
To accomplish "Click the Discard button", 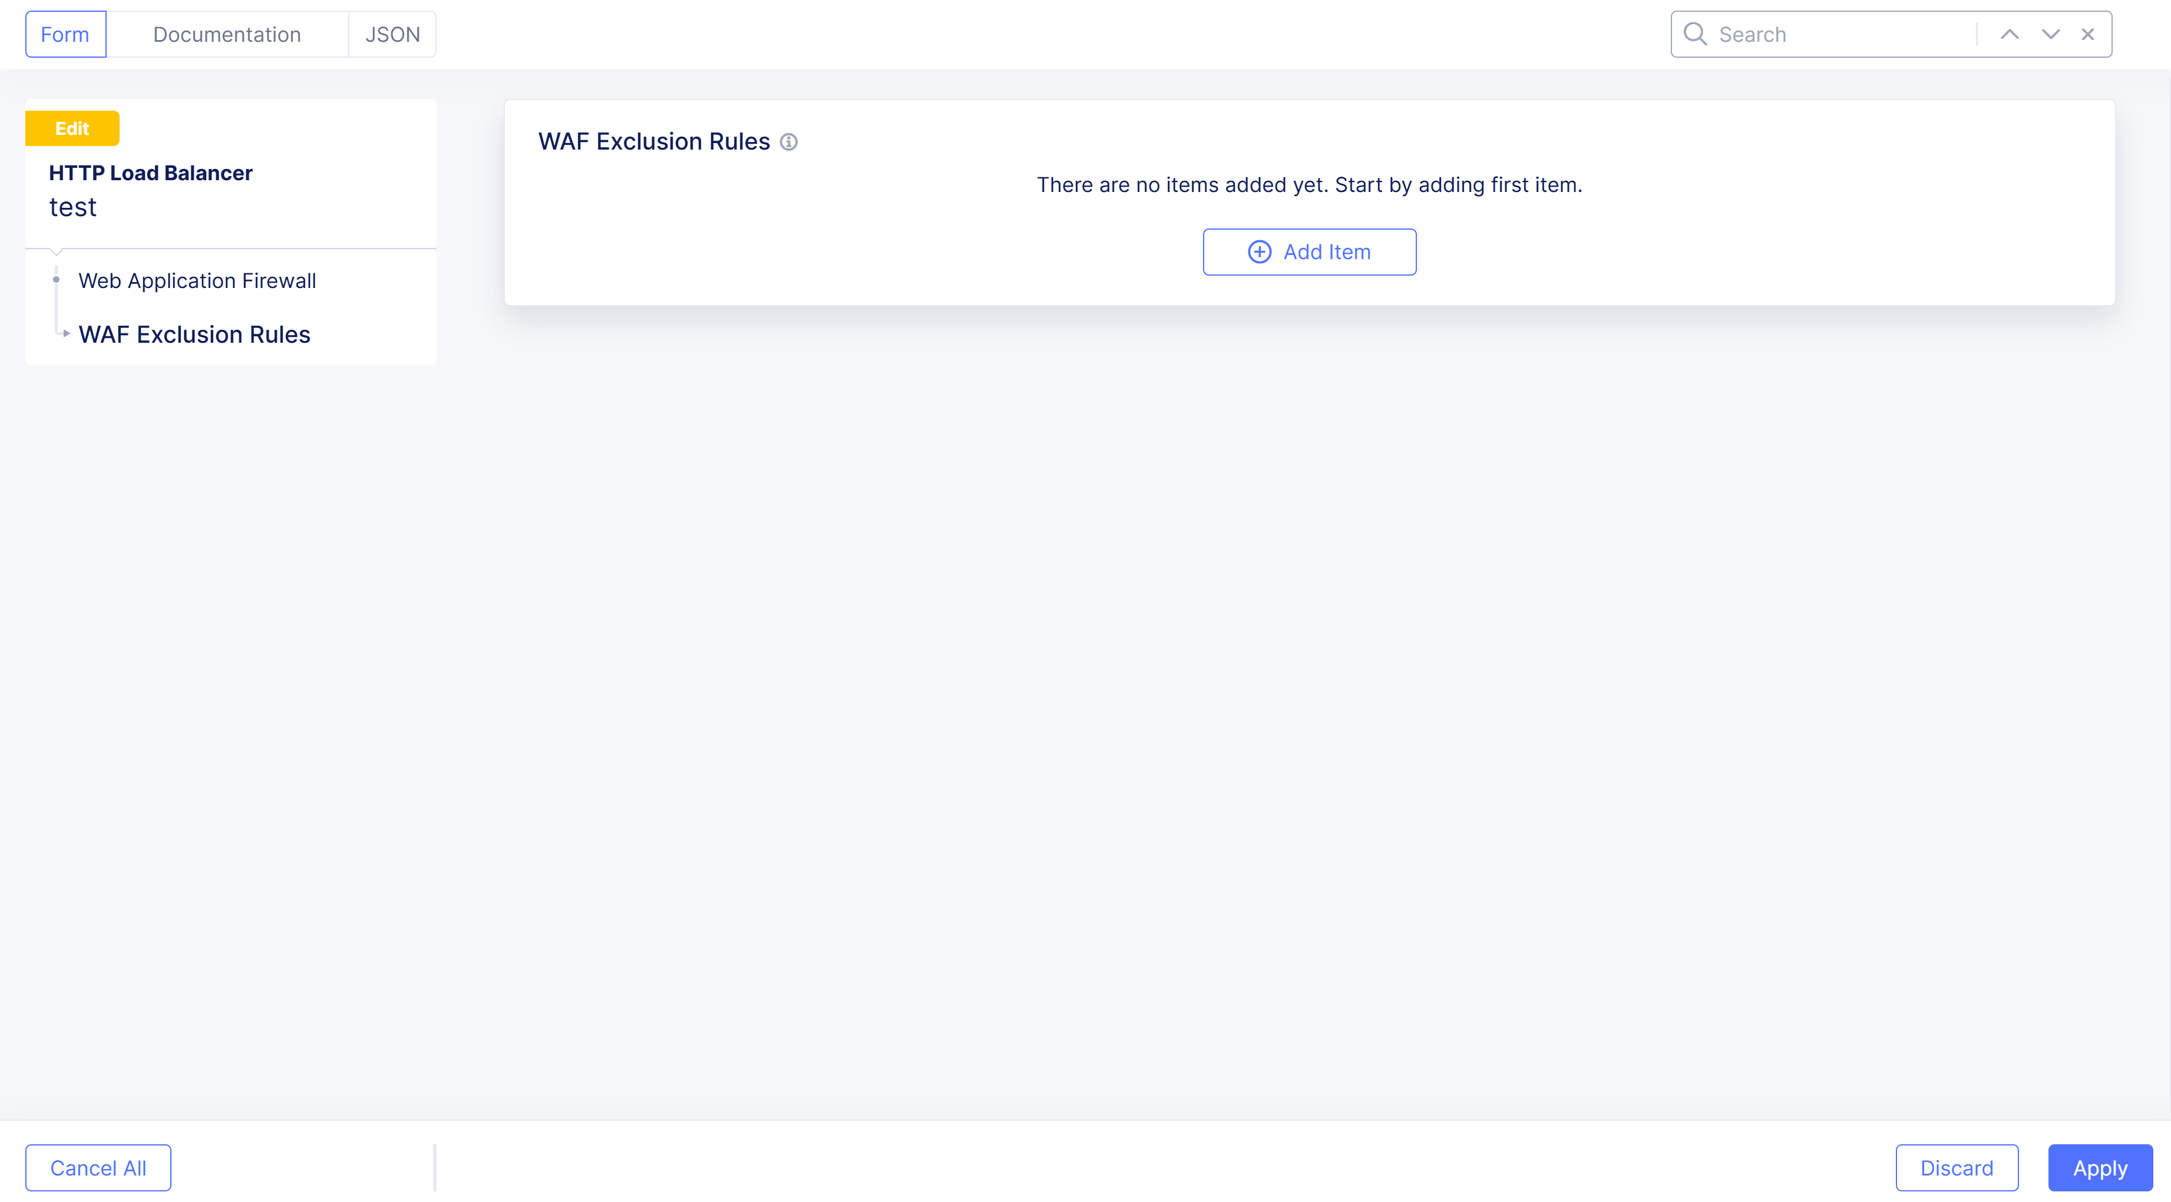I will (1956, 1167).
